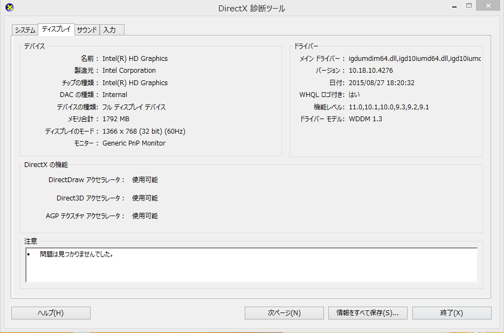Click the AGP テクスチャ アクセラレータ label
Viewport: 504px width, 333px height.
[85, 216]
